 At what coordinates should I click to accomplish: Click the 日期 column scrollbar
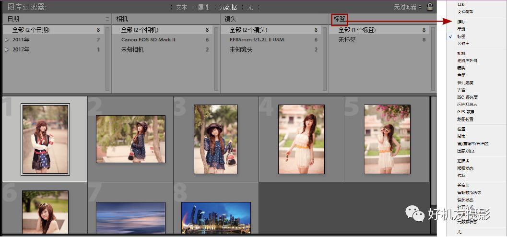click(107, 59)
